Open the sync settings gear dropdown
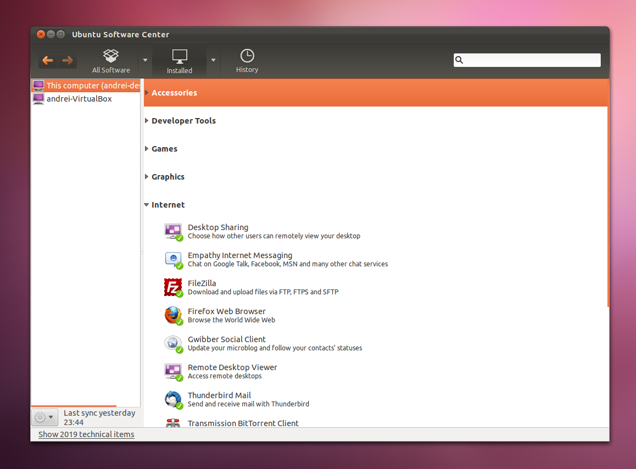The image size is (636, 469). 44,417
